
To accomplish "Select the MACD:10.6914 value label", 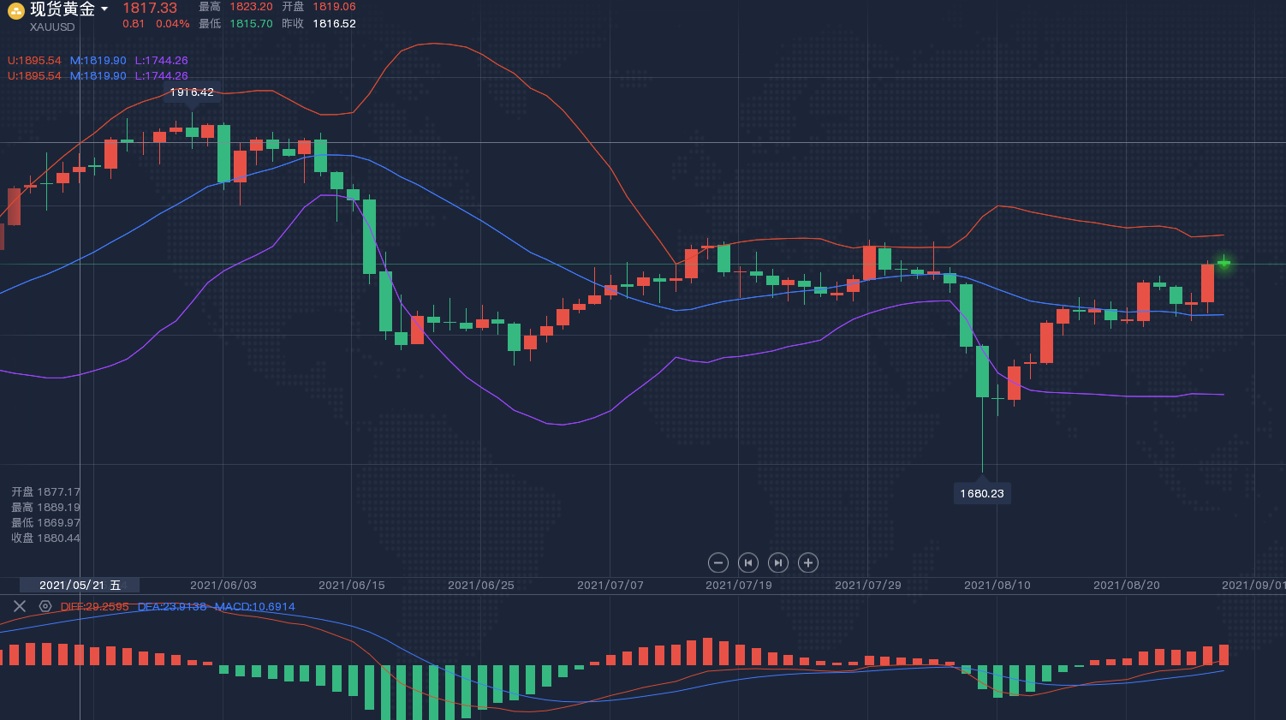I will tap(254, 607).
